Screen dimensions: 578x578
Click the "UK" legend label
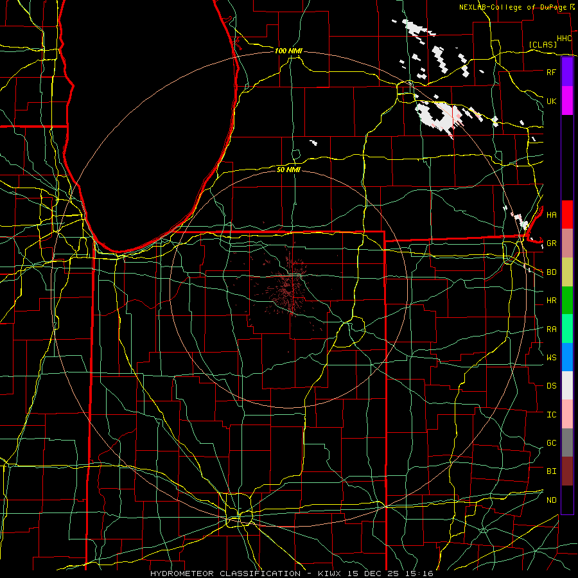coord(551,101)
